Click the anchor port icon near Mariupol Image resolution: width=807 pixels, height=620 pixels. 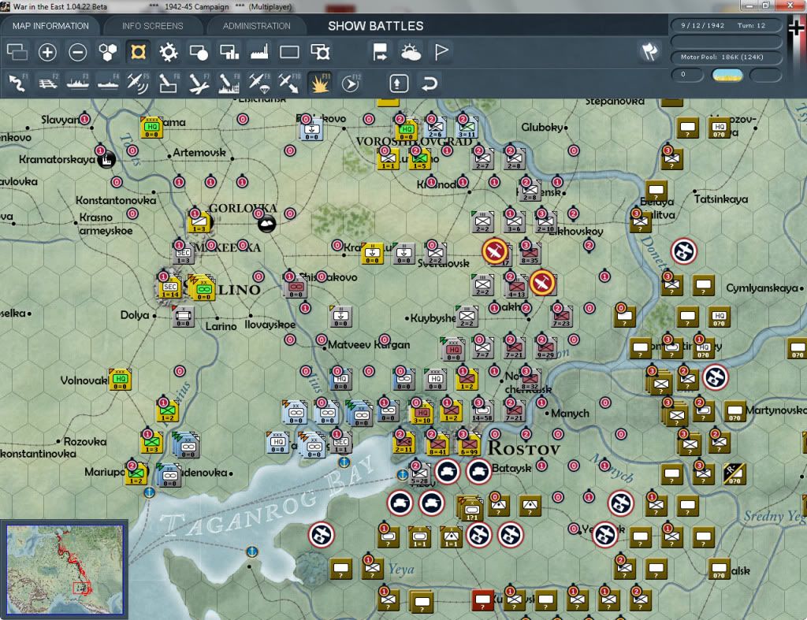pos(149,493)
